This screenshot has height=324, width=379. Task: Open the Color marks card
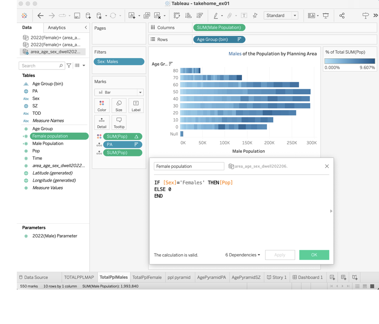[102, 106]
